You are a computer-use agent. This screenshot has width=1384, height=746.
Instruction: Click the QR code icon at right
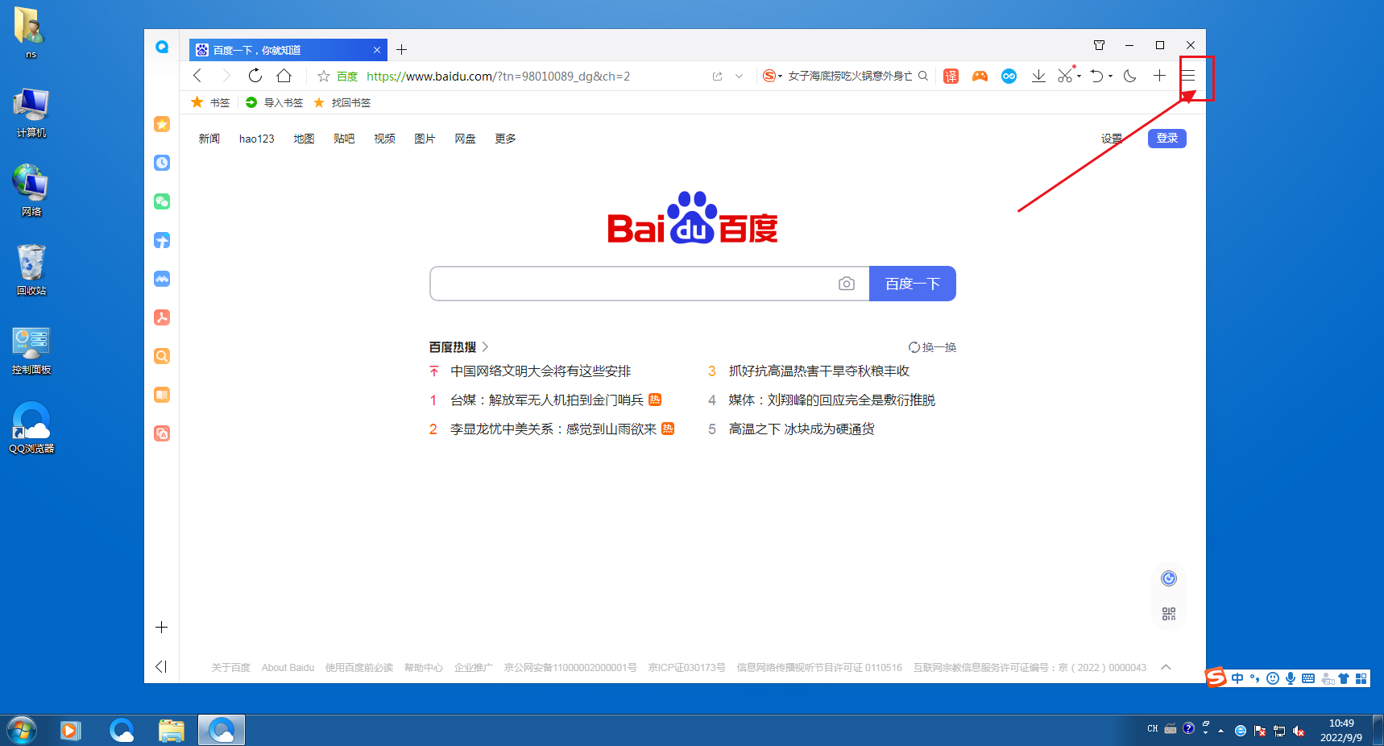click(x=1169, y=614)
